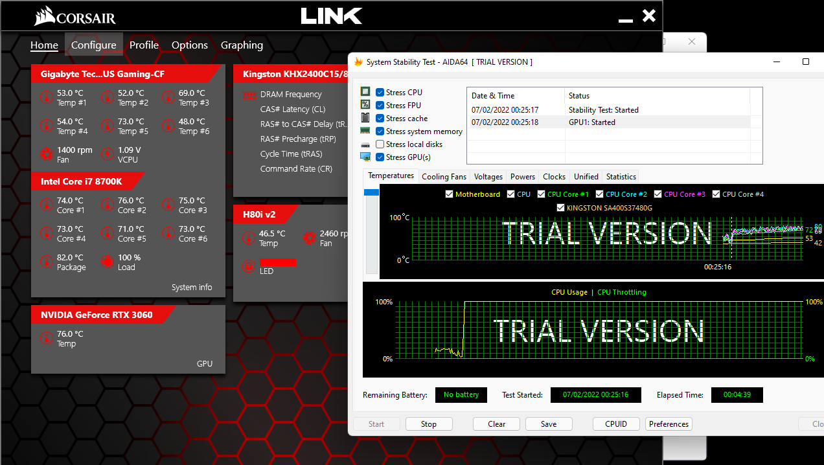The height and width of the screenshot is (465, 824).
Task: Click the System info link
Action: [192, 288]
